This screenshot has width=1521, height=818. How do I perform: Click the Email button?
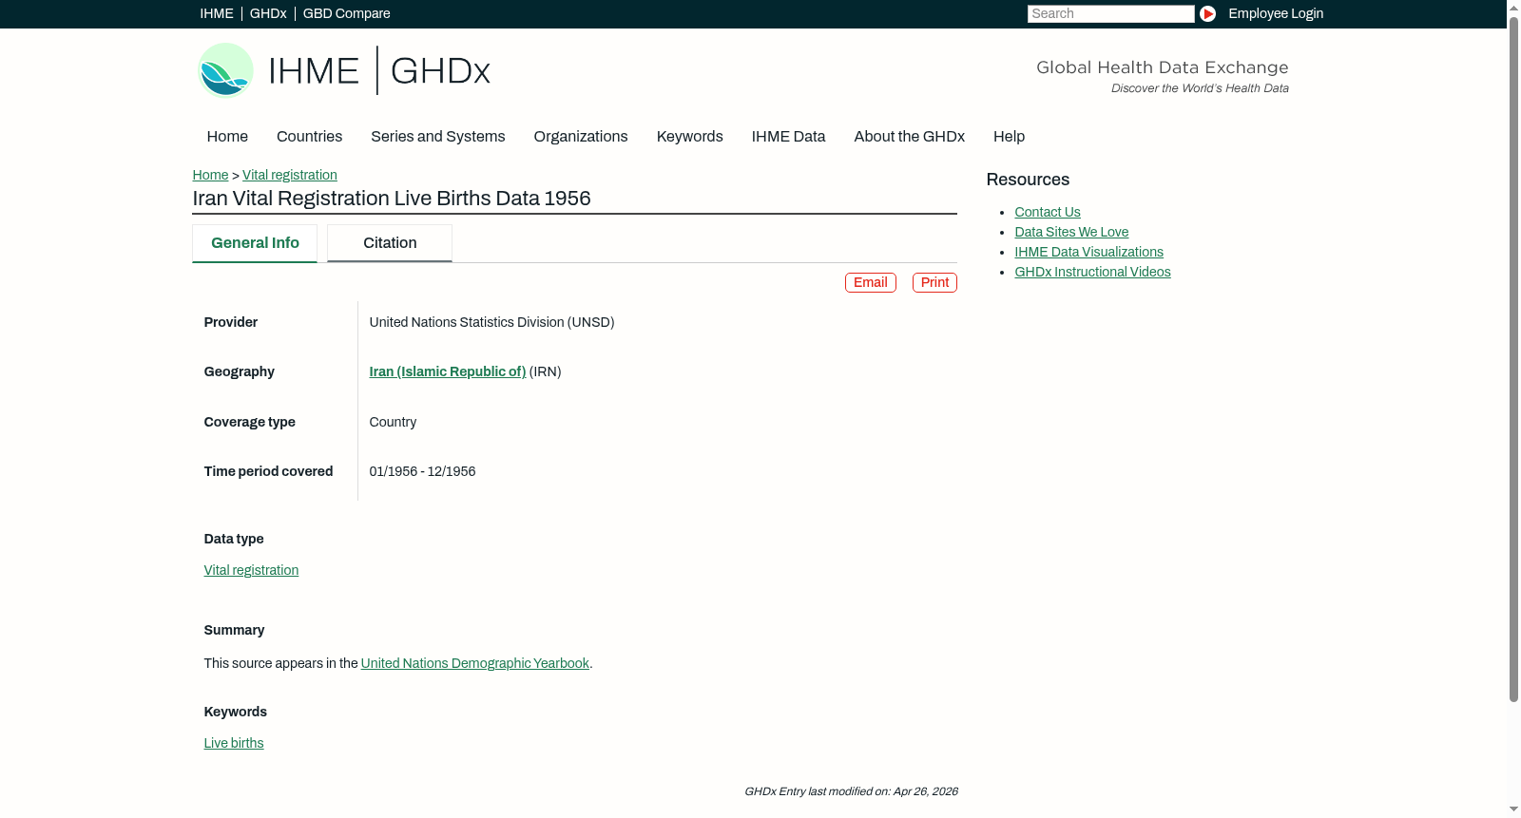(871, 282)
